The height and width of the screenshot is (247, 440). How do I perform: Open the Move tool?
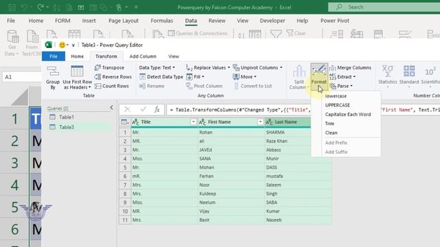(245, 77)
